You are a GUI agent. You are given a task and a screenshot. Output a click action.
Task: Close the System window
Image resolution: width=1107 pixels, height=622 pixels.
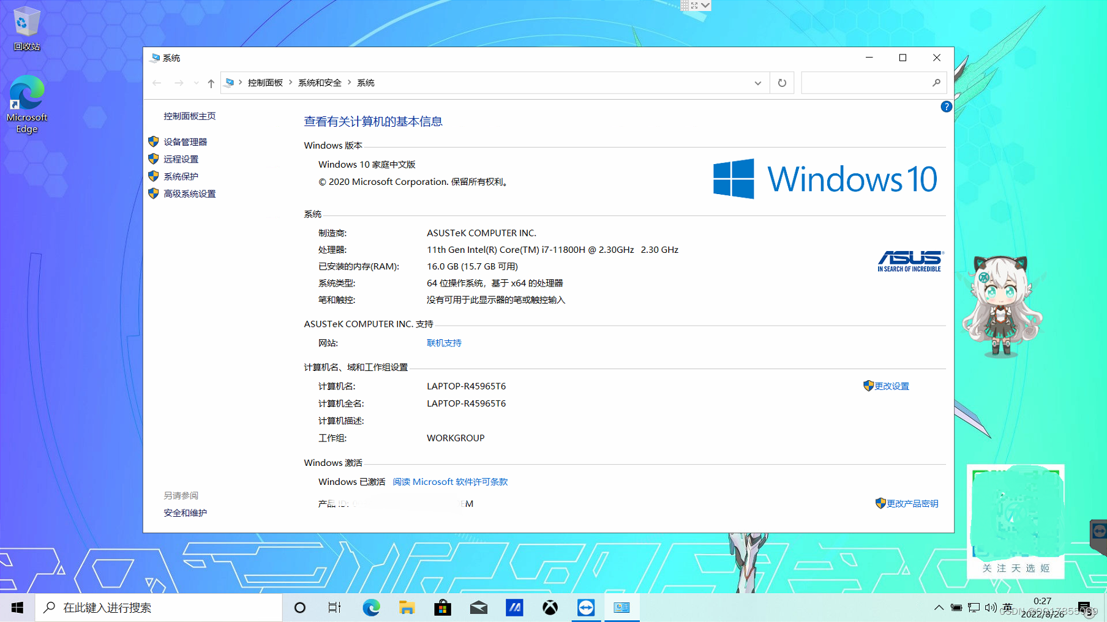[x=936, y=58]
